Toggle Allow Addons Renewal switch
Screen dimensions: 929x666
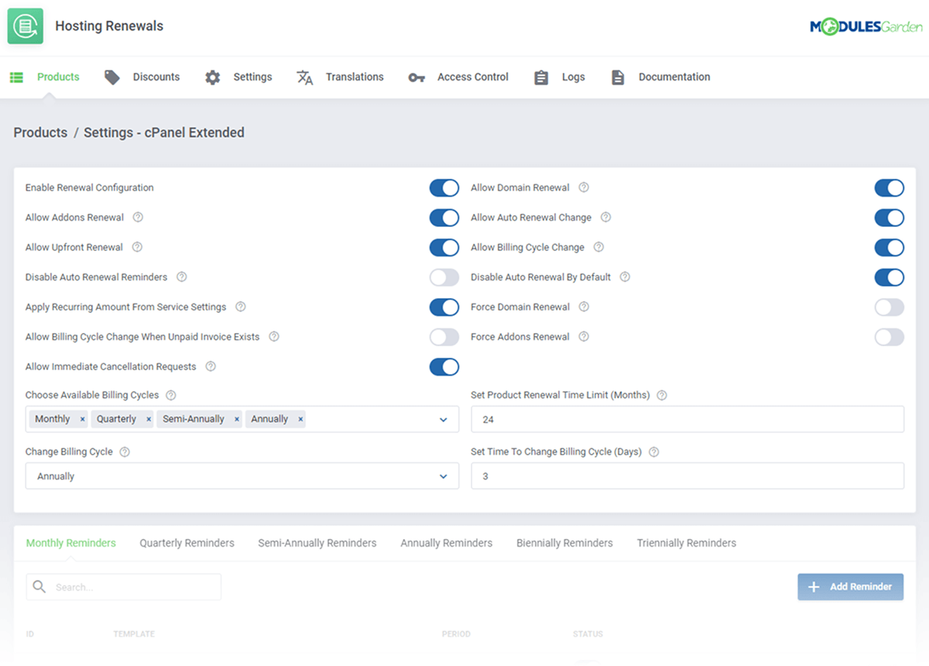point(444,218)
